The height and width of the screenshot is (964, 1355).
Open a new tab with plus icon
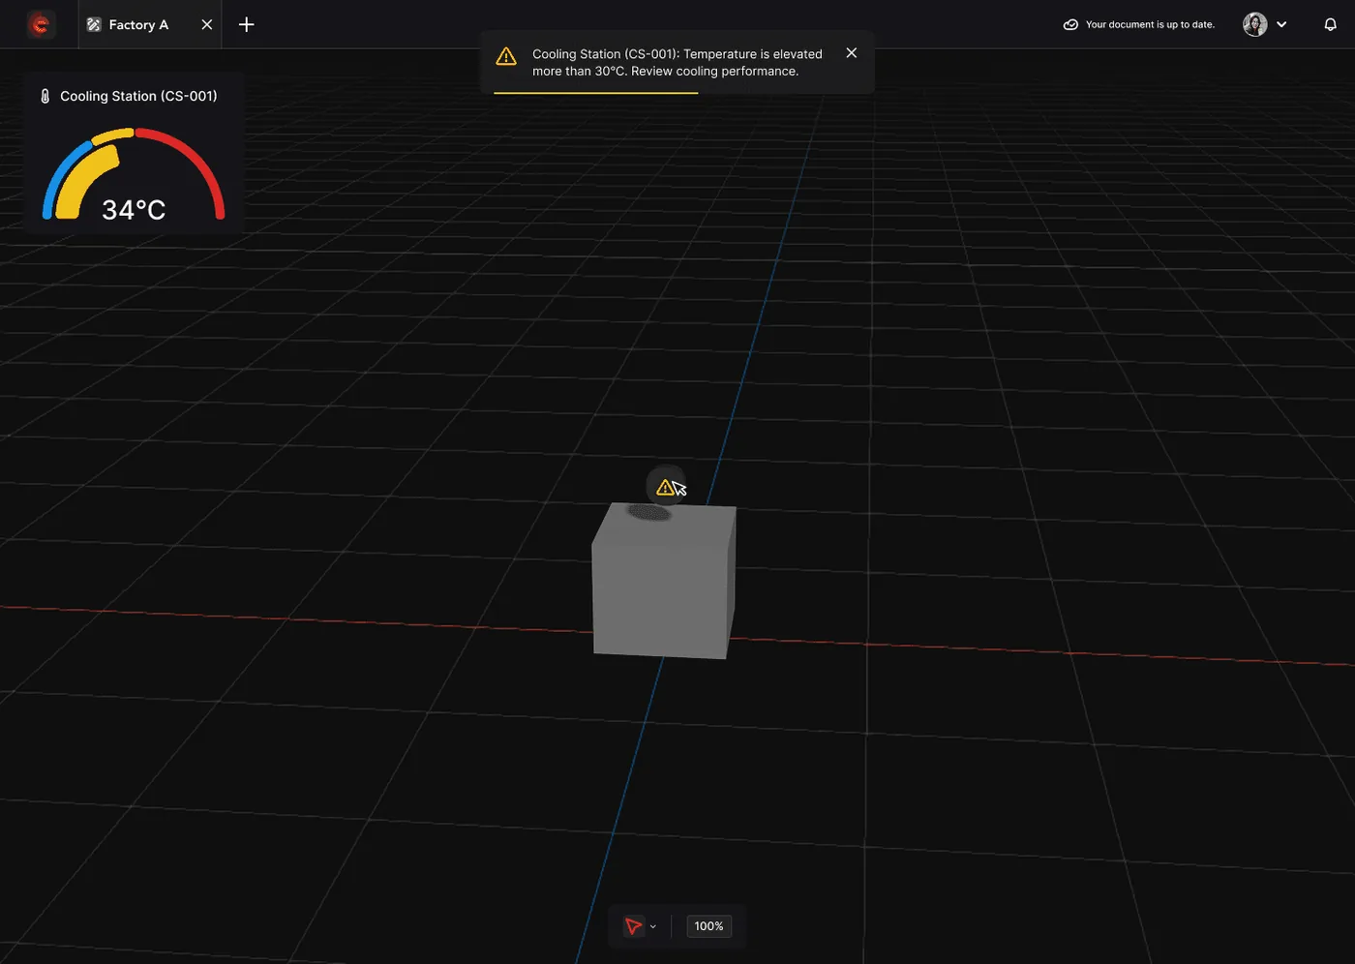[247, 25]
